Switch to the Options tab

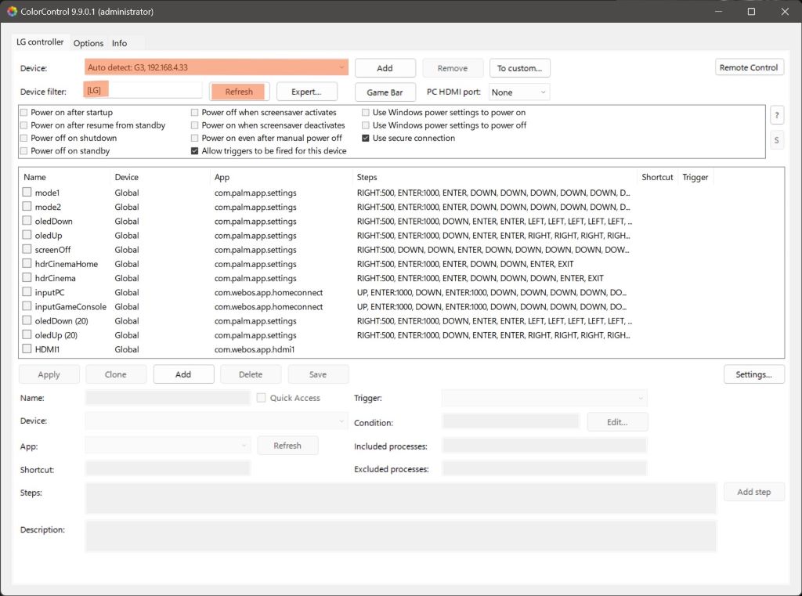tap(89, 43)
